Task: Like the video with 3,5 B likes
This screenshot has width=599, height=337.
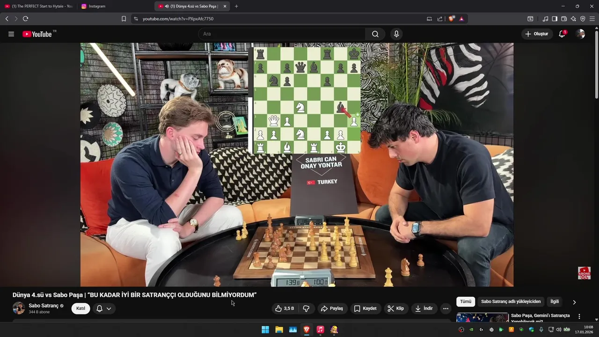Action: 285,308
